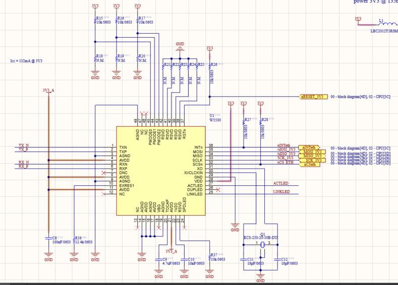Select resistor R15 10k/0603
Viewport: 398px width, 285px height.
(x=95, y=20)
